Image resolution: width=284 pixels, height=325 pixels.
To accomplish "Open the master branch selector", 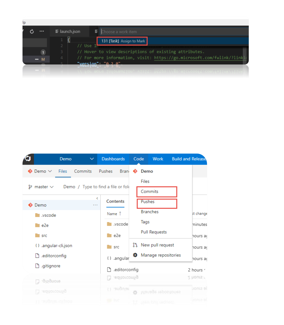I will [41, 187].
